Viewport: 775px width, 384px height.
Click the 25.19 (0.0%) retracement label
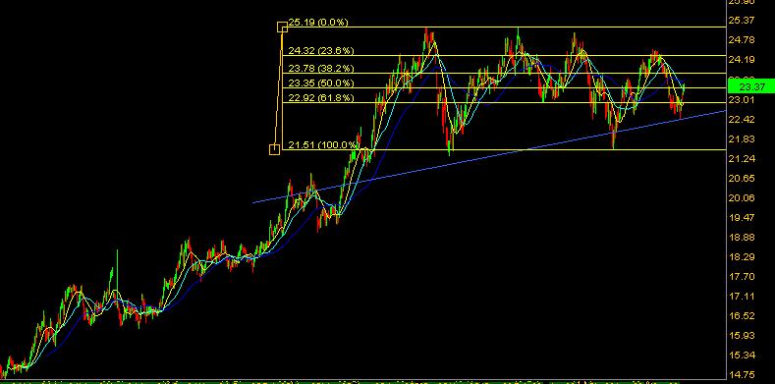318,23
